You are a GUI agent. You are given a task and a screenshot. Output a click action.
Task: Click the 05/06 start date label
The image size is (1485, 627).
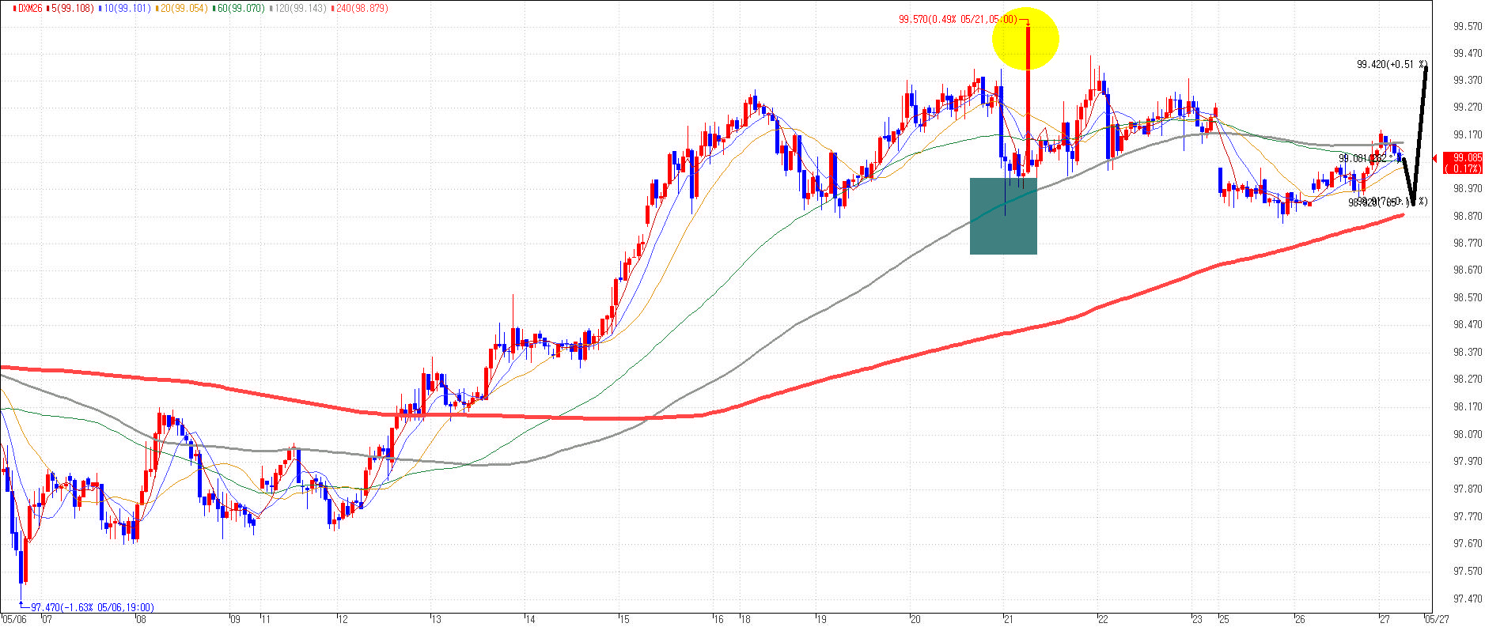click(x=15, y=619)
